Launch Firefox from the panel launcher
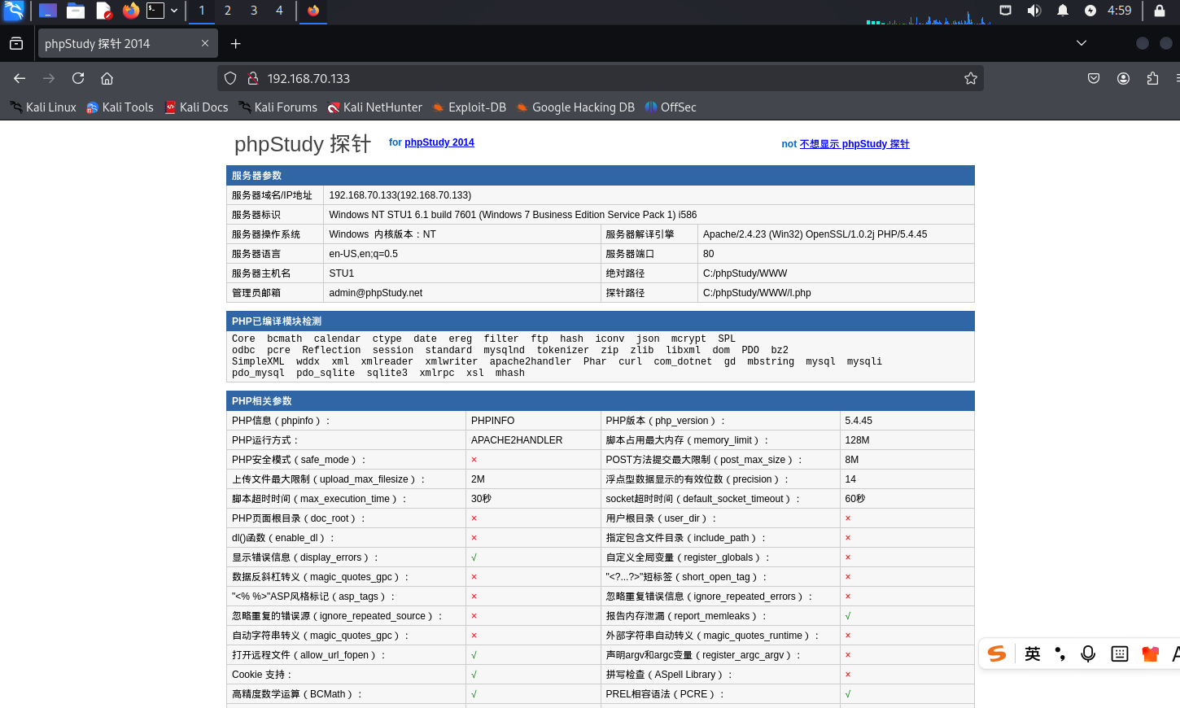The image size is (1180, 708). point(131,11)
